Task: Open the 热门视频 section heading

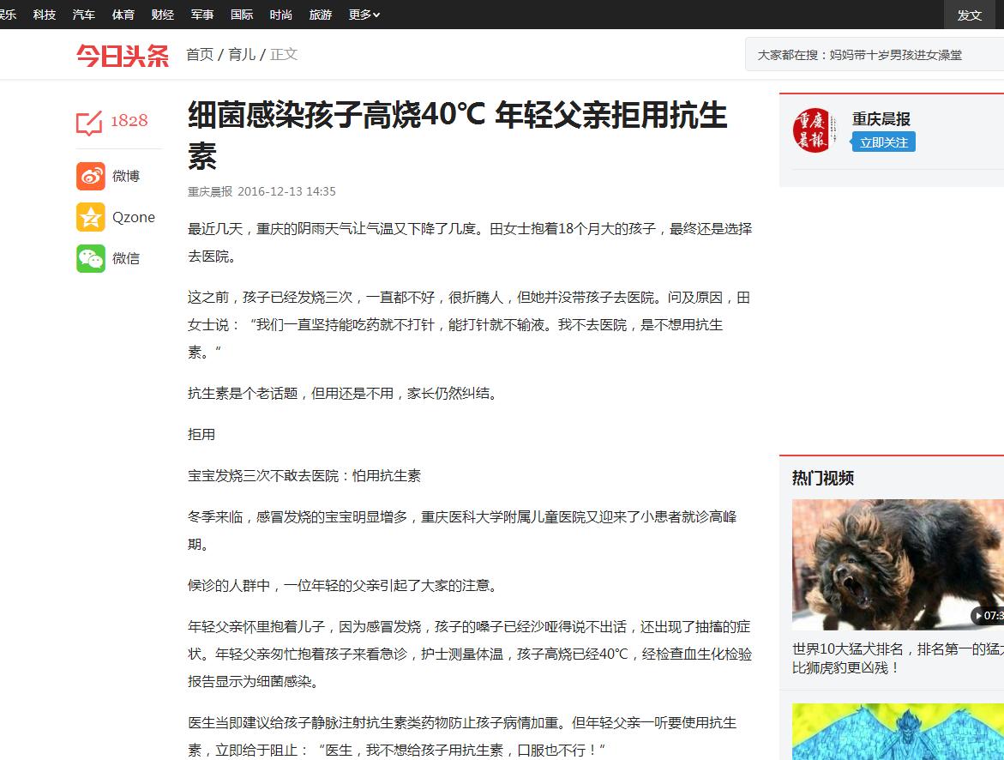Action: click(x=820, y=478)
